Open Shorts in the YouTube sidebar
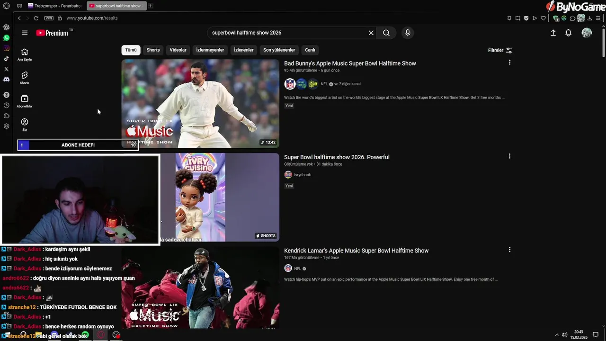The width and height of the screenshot is (606, 341). coord(25,78)
